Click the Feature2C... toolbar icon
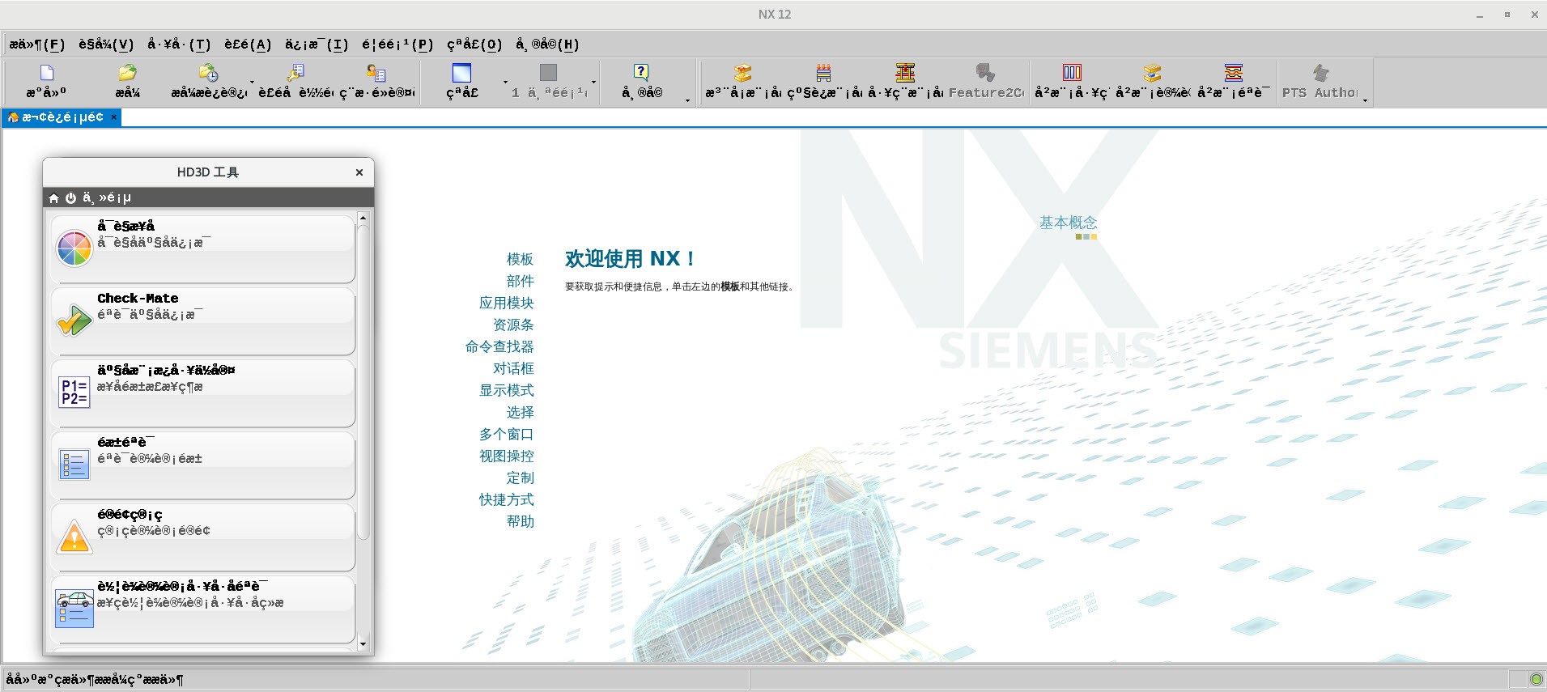Image resolution: width=1547 pixels, height=692 pixels. click(985, 73)
